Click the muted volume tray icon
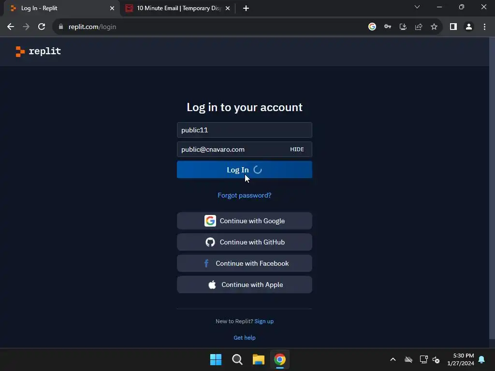Viewport: 495px width, 371px height. [436, 359]
